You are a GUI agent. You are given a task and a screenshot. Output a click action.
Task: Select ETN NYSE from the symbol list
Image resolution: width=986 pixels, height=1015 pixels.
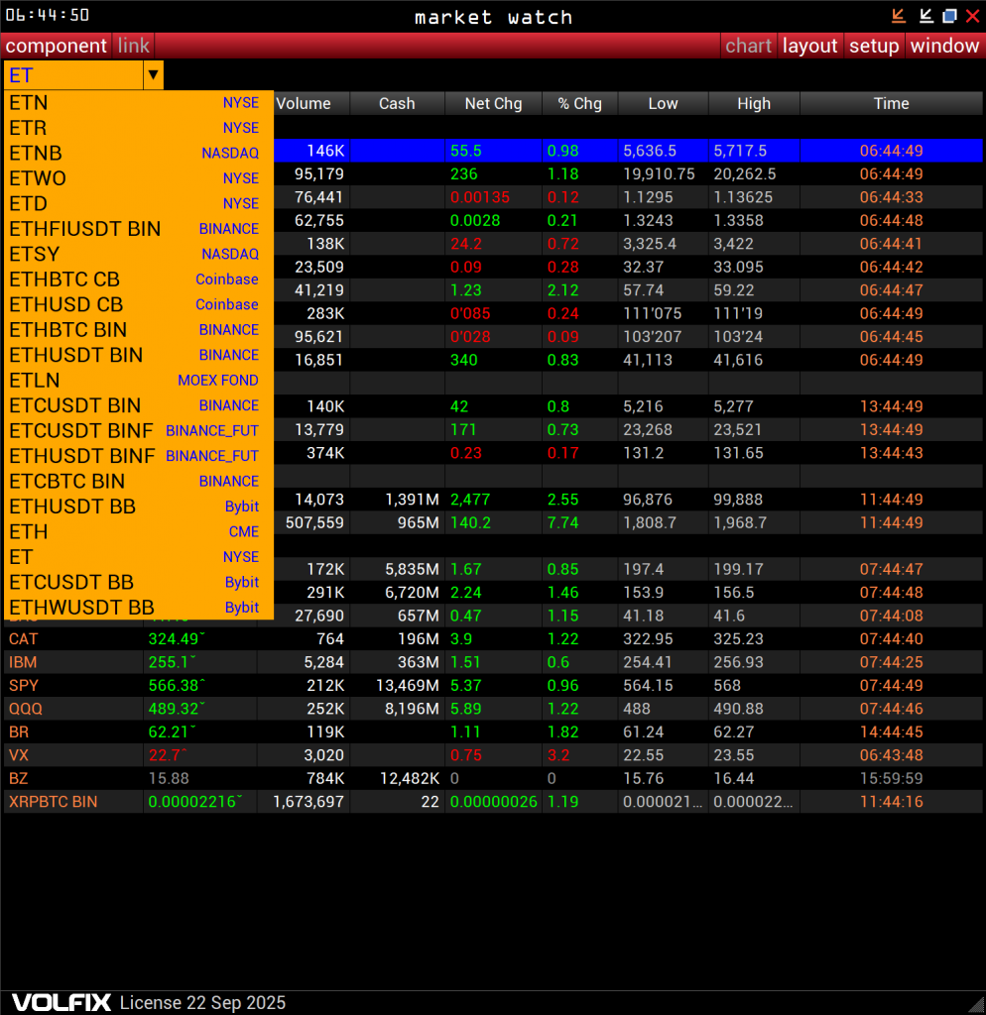pos(139,103)
